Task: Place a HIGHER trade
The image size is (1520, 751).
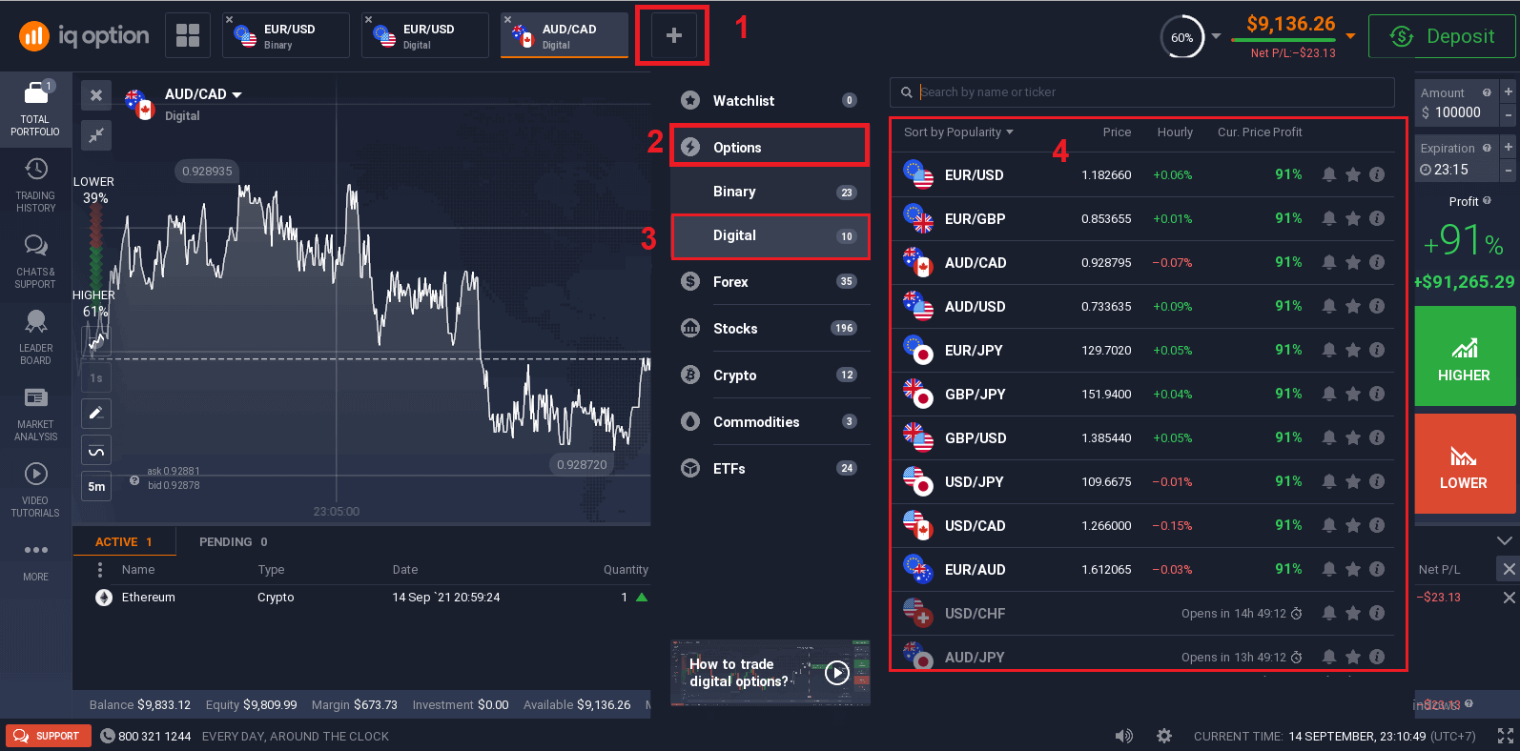Action: pos(1465,356)
